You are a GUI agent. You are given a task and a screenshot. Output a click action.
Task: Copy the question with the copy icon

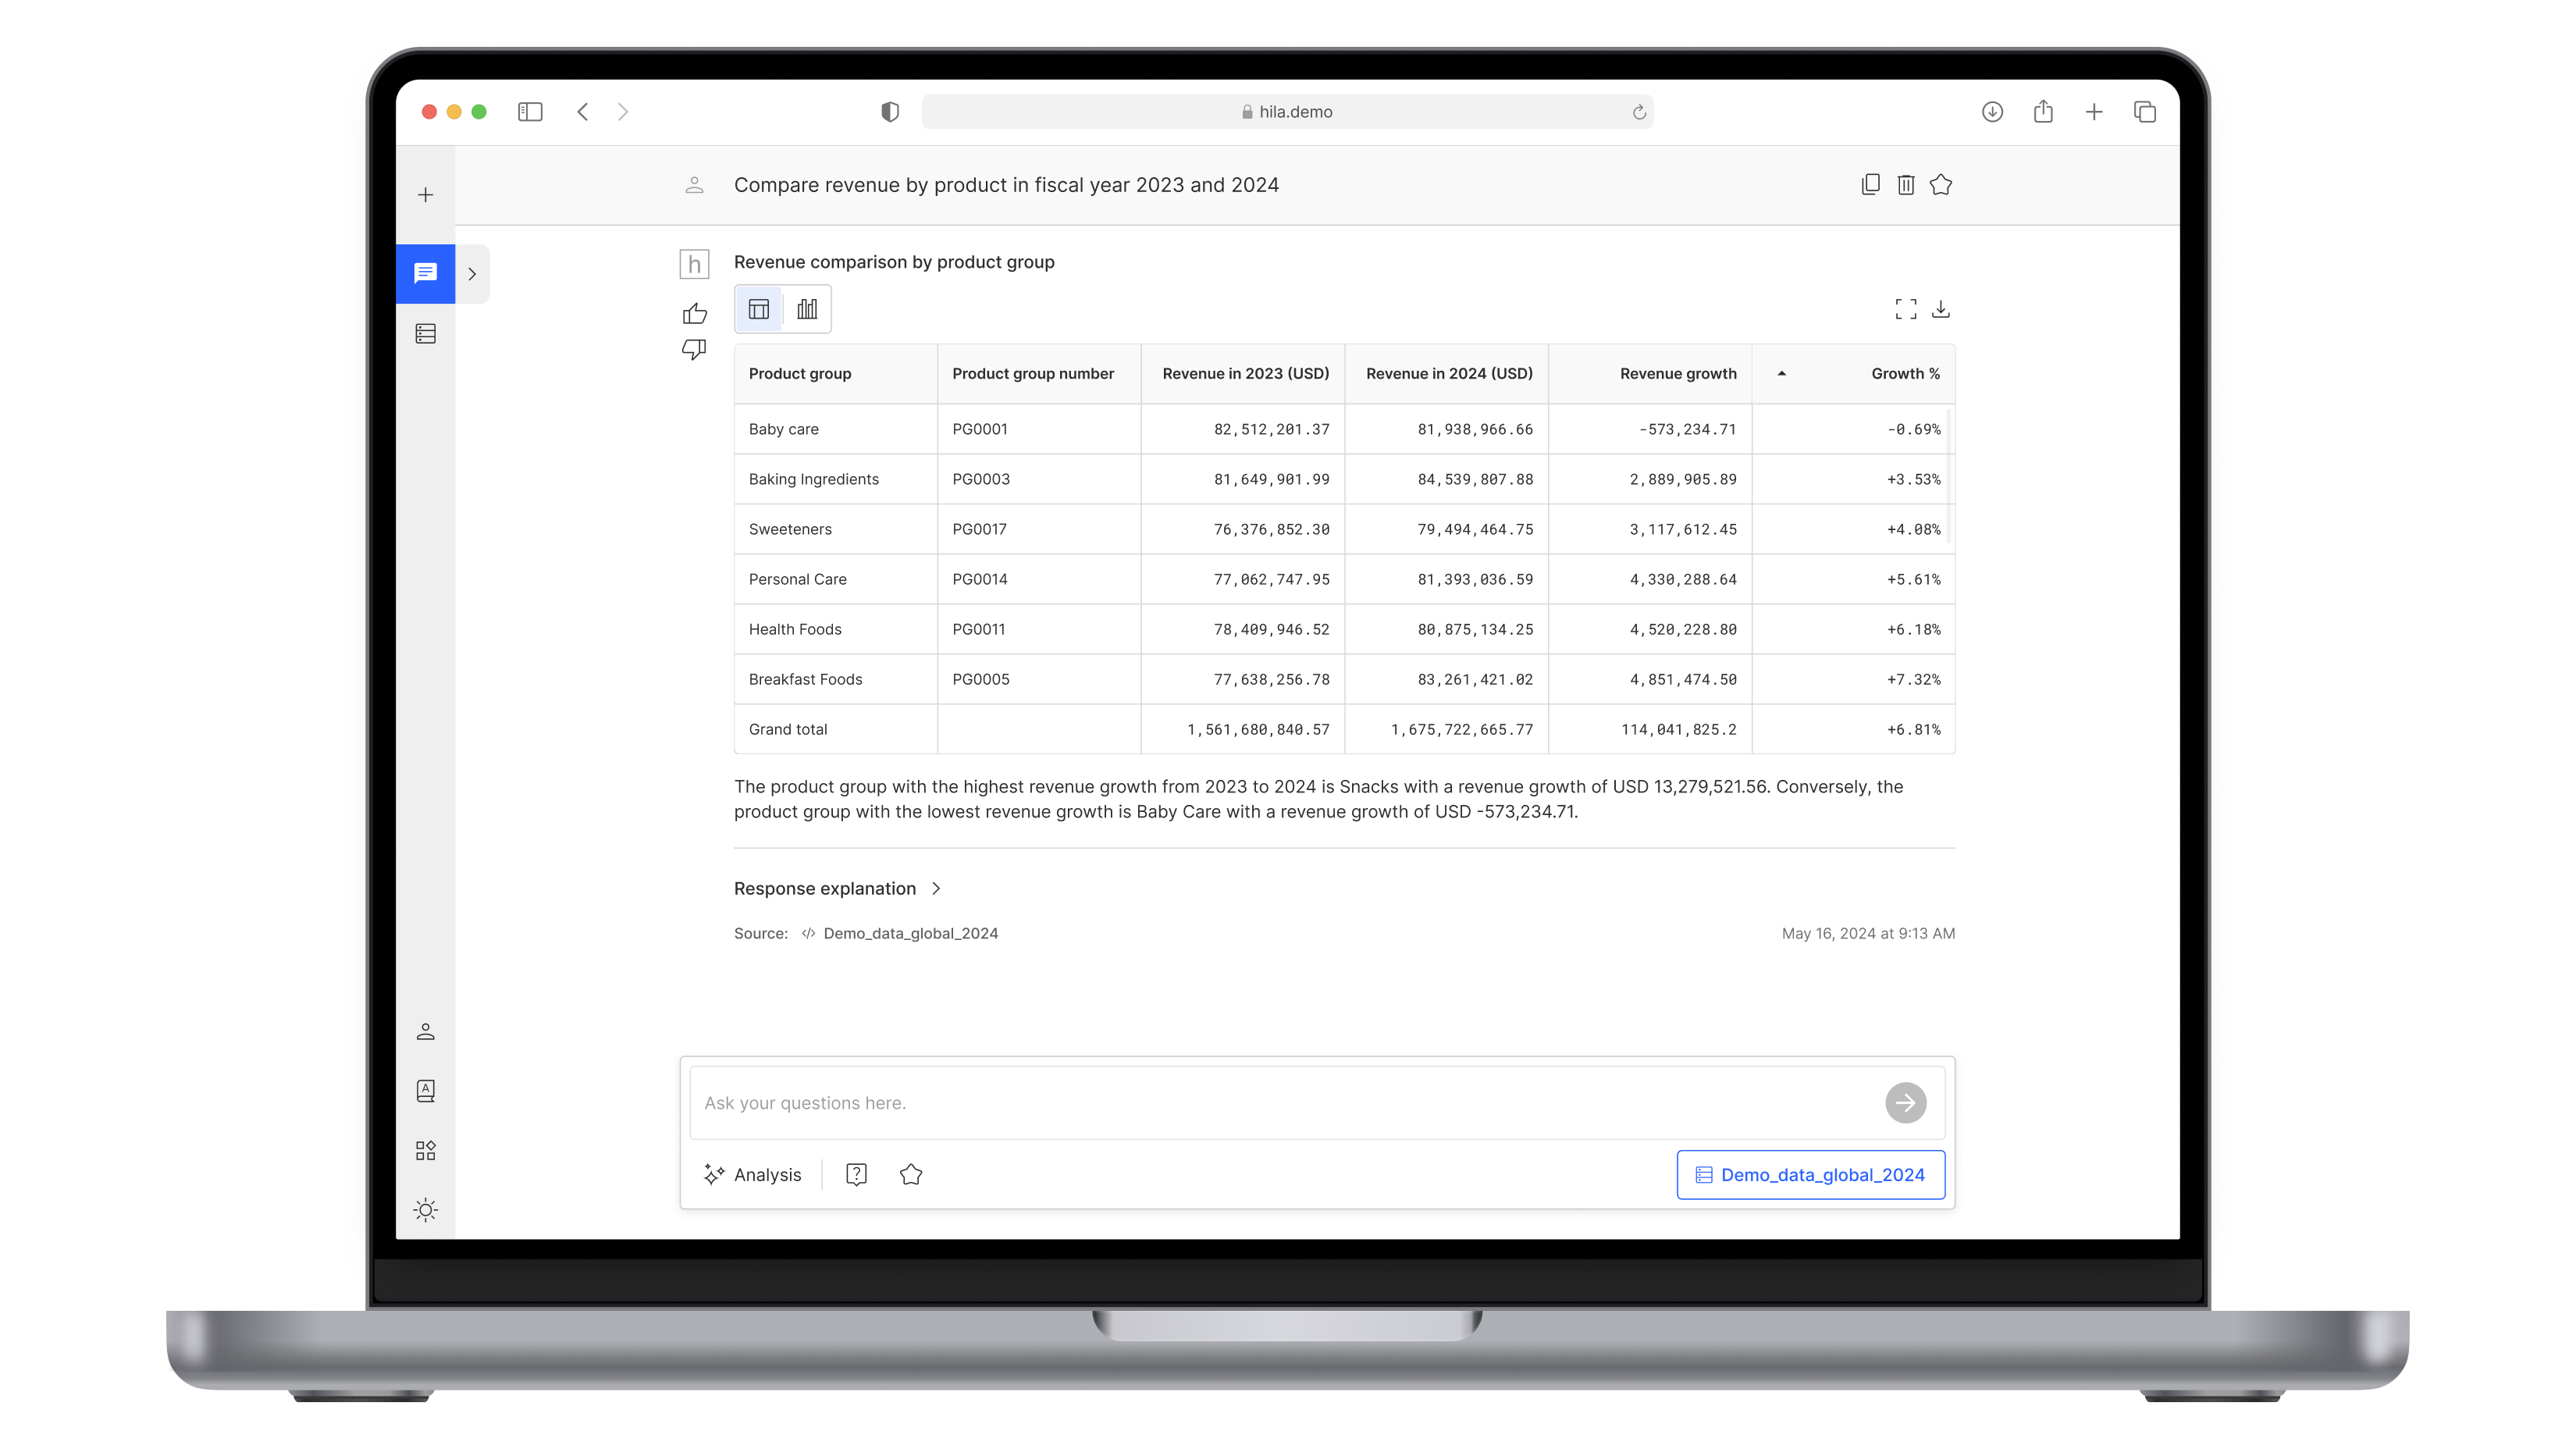click(x=1870, y=185)
